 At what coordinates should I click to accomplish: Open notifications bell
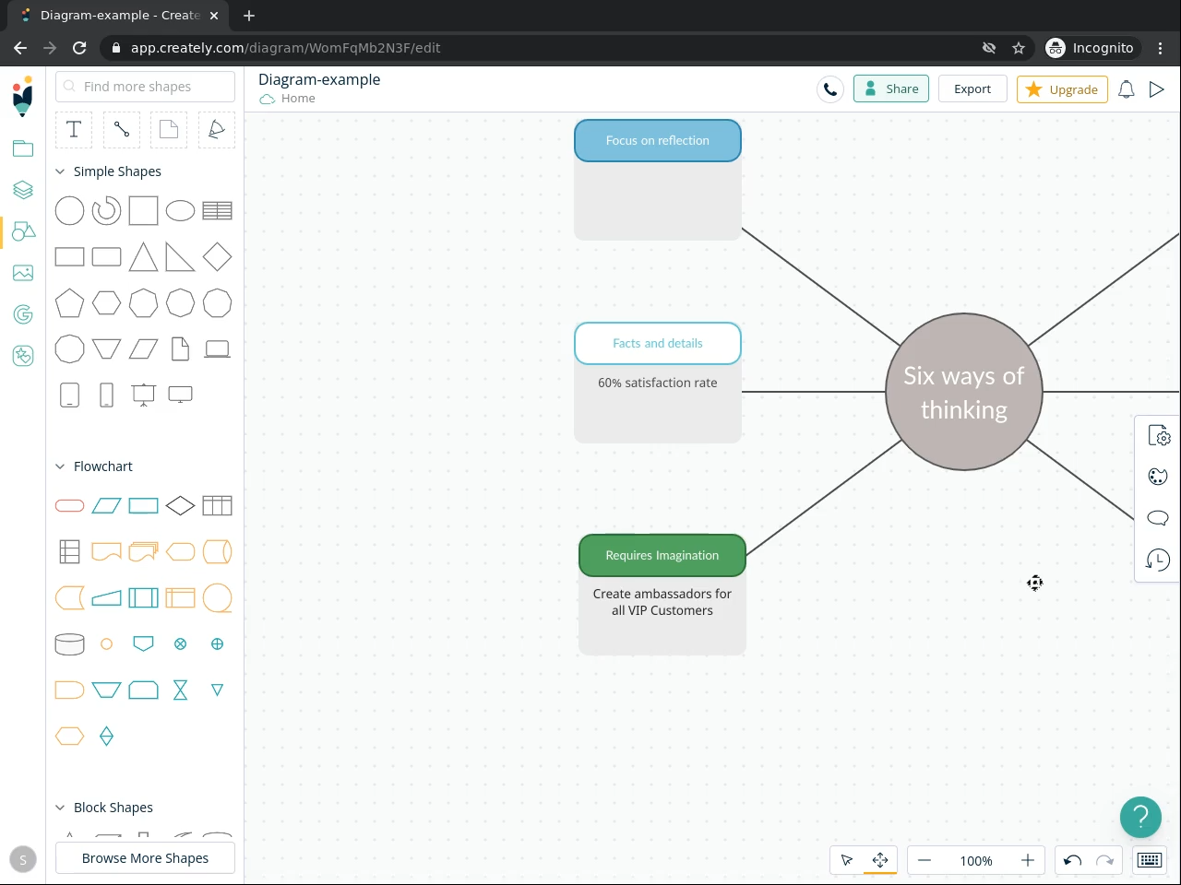tap(1127, 89)
